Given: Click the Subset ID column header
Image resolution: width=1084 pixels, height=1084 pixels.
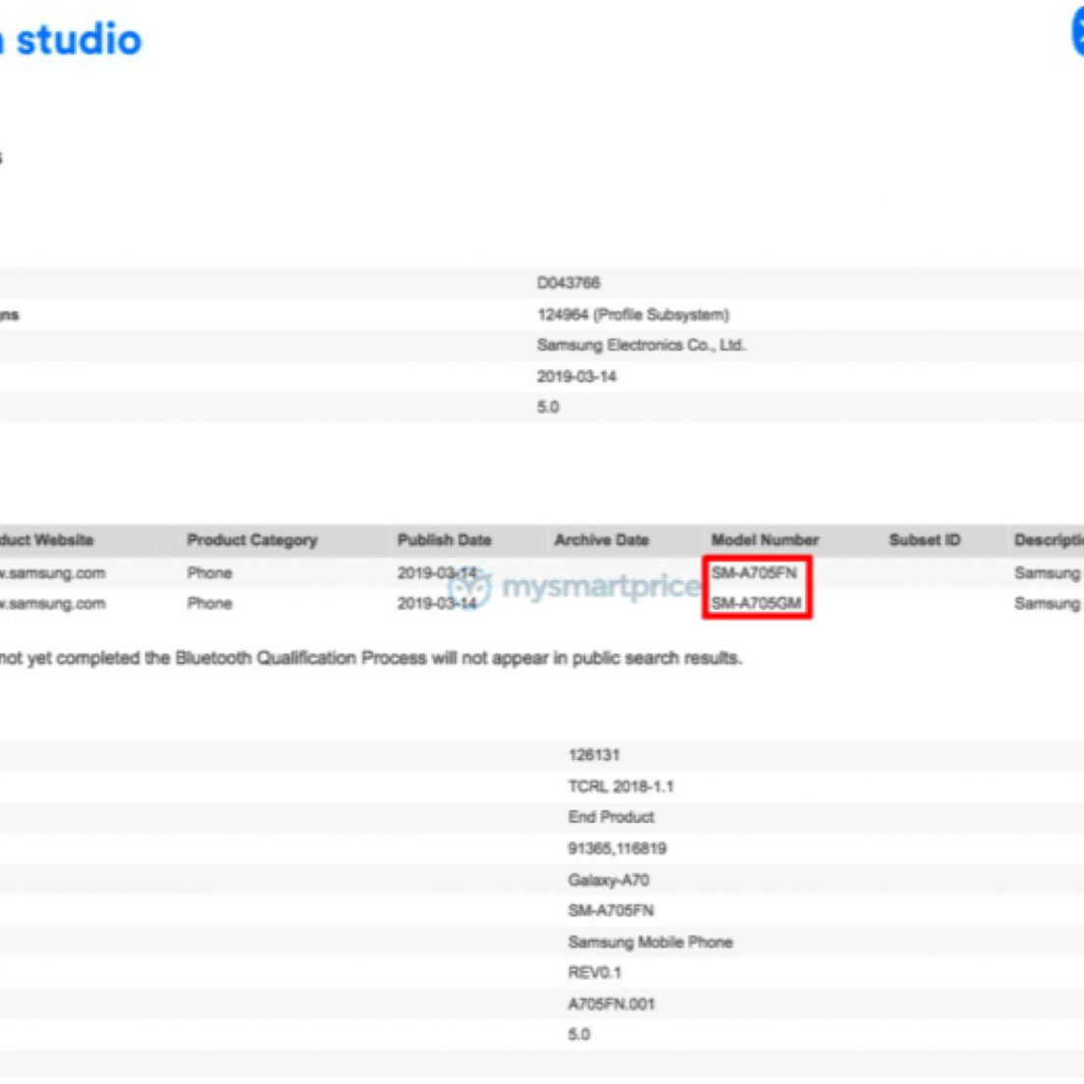Looking at the screenshot, I should point(924,540).
